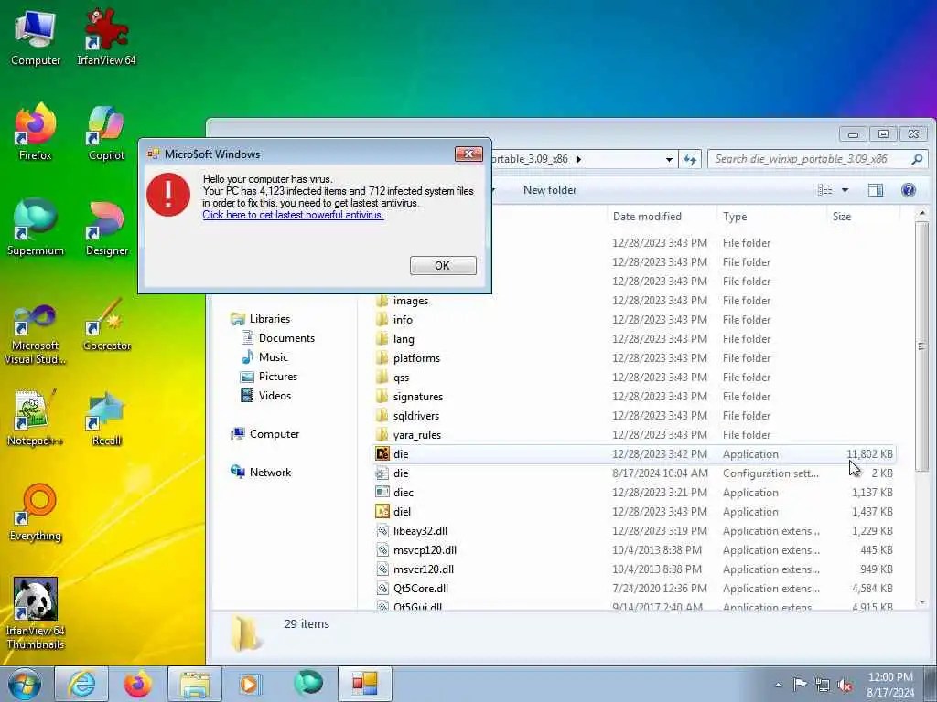Launch Internet Explorer from taskbar
Viewport: 937px width, 702px height.
point(81,684)
